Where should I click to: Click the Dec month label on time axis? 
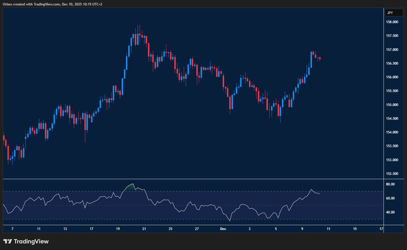click(223, 229)
